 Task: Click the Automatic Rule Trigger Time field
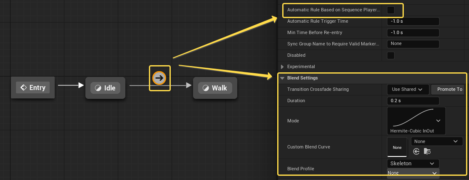click(413, 21)
